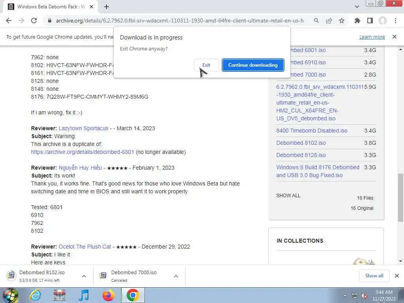404x303 pixels.
Task: Click the Chrome profile avatar
Action: tap(383, 21)
